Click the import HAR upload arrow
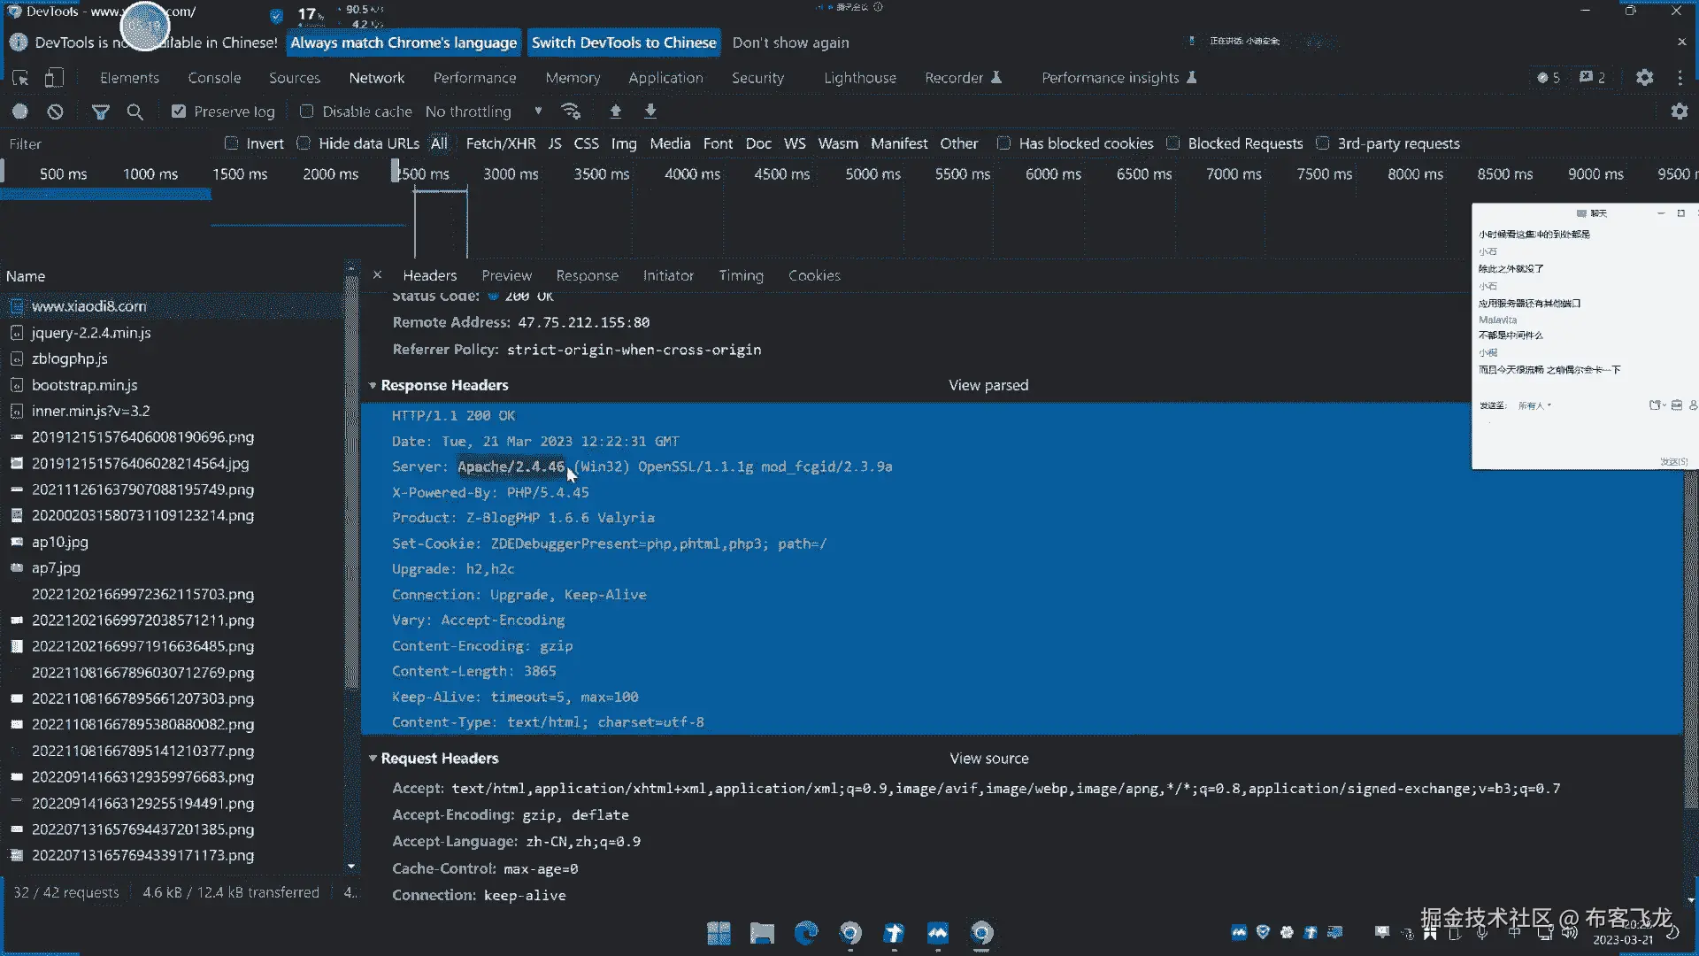This screenshot has height=956, width=1699. coord(616,112)
